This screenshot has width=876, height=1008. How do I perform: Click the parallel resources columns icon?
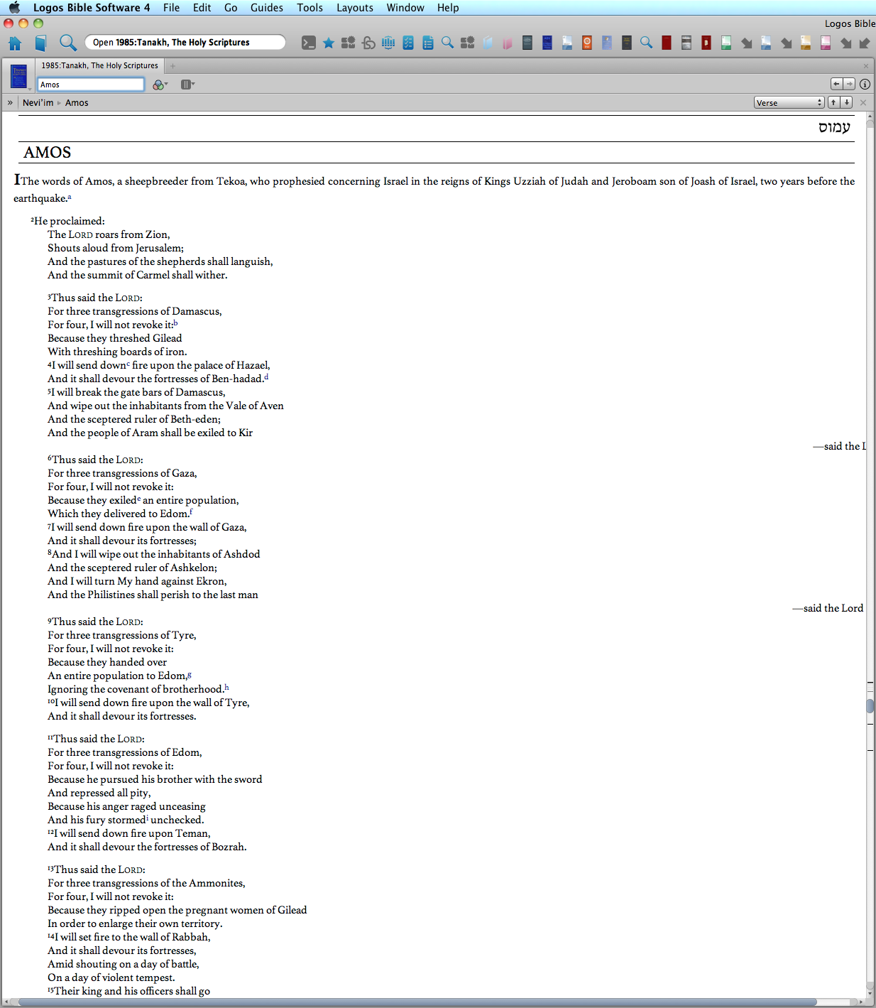pyautogui.click(x=187, y=85)
